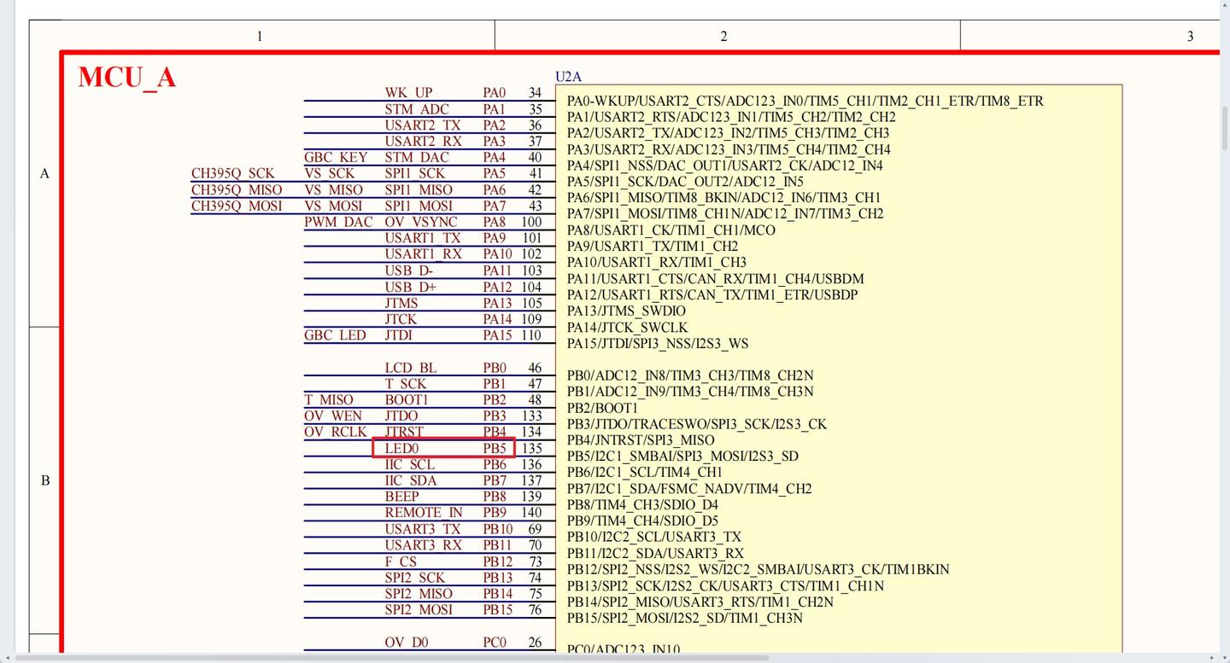1230x663 pixels.
Task: Click the STM_ADC net label
Action: 417,109
